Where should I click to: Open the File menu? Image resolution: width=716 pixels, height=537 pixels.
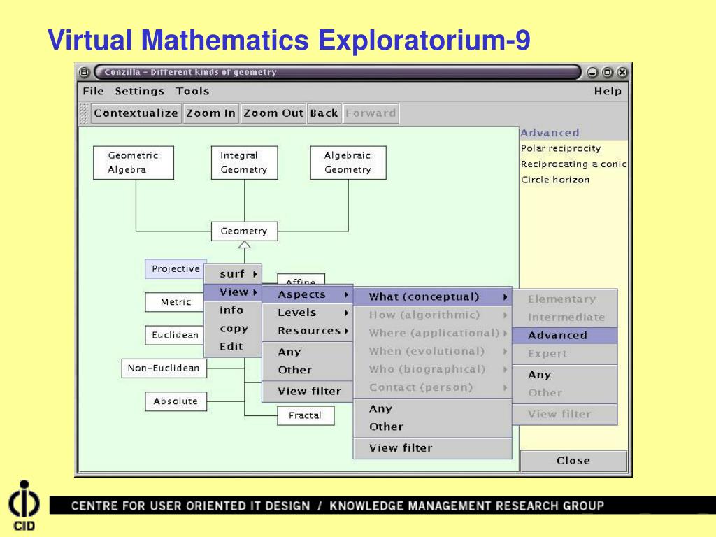pyautogui.click(x=93, y=92)
